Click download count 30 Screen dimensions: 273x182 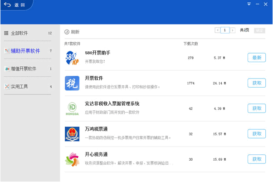(190, 159)
